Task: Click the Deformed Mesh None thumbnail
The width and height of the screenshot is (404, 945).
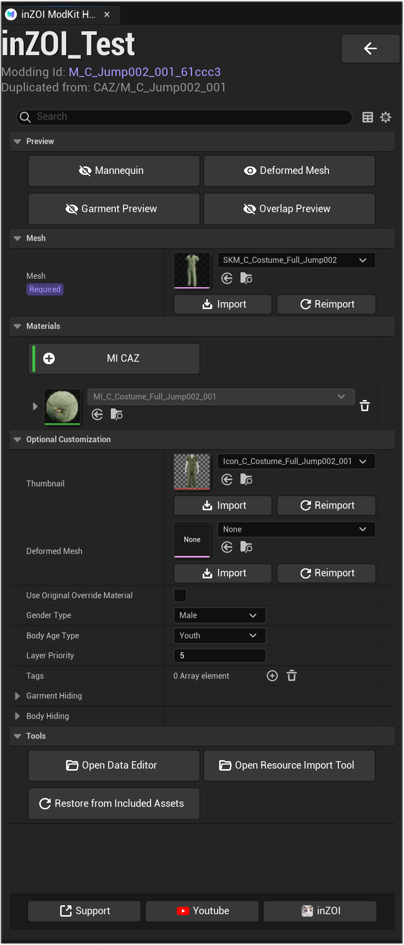Action: [192, 540]
